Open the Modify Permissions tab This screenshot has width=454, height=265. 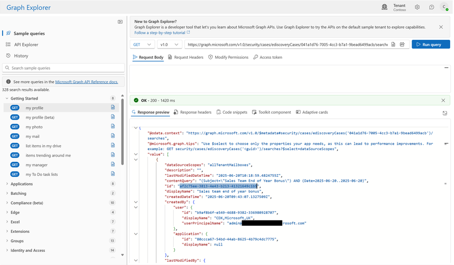click(229, 57)
